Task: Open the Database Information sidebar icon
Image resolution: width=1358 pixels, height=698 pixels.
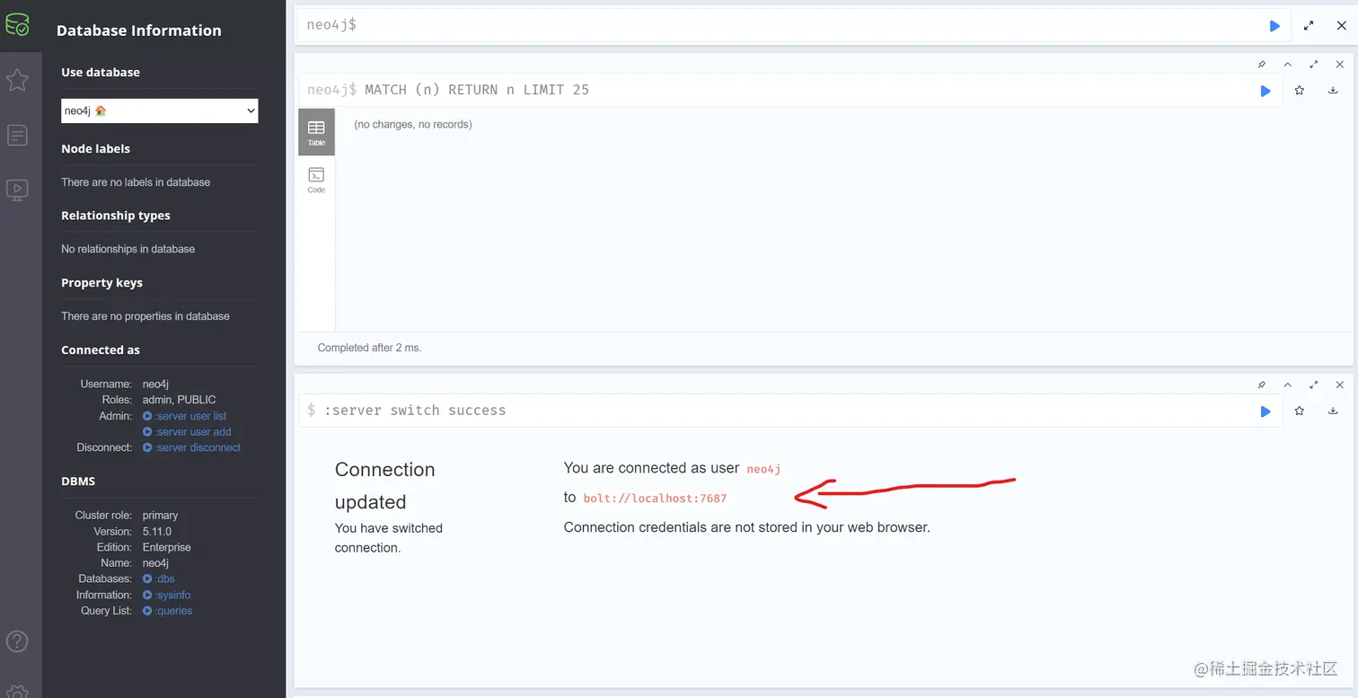Action: point(17,24)
